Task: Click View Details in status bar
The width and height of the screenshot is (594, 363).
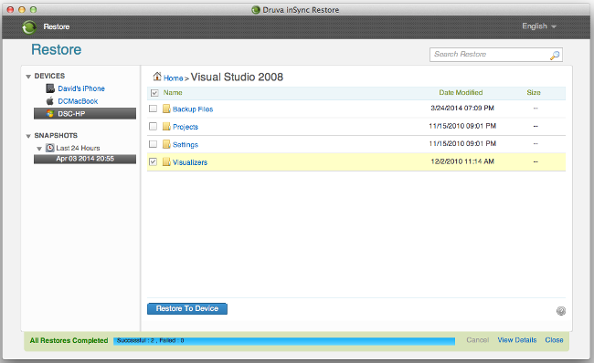Action: point(516,340)
